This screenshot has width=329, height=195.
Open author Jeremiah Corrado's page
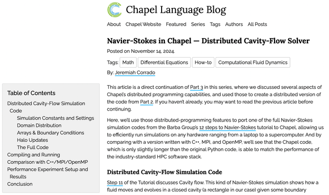click(135, 72)
